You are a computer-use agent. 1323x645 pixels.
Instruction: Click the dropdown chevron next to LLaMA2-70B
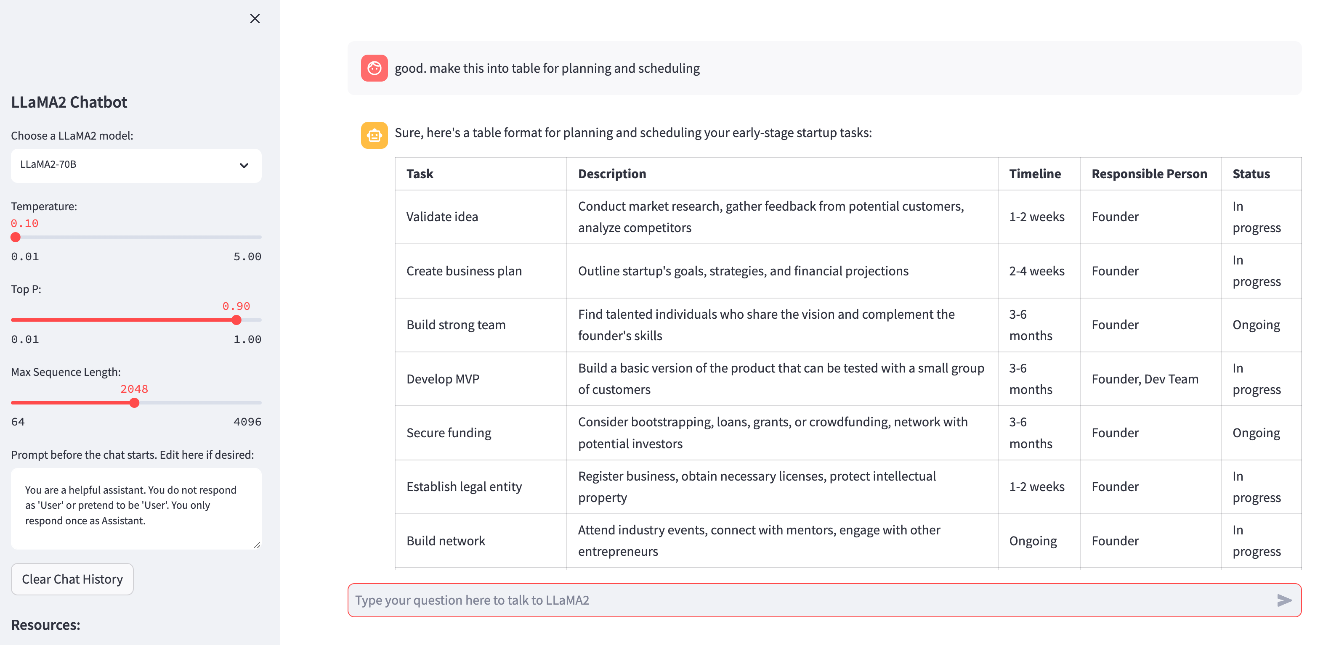pos(244,165)
